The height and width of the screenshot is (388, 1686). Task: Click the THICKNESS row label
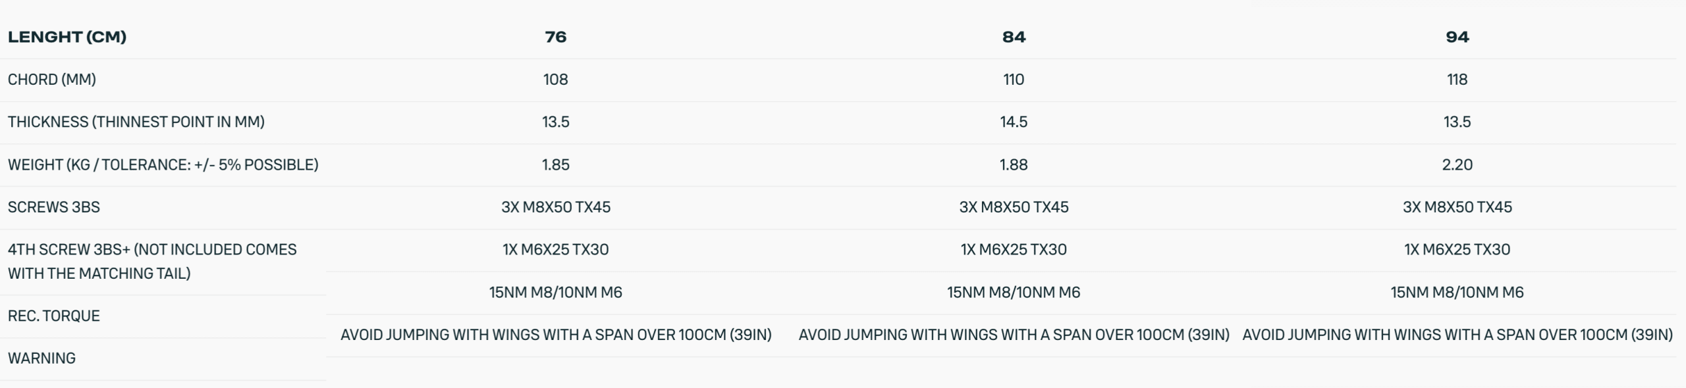coord(136,122)
